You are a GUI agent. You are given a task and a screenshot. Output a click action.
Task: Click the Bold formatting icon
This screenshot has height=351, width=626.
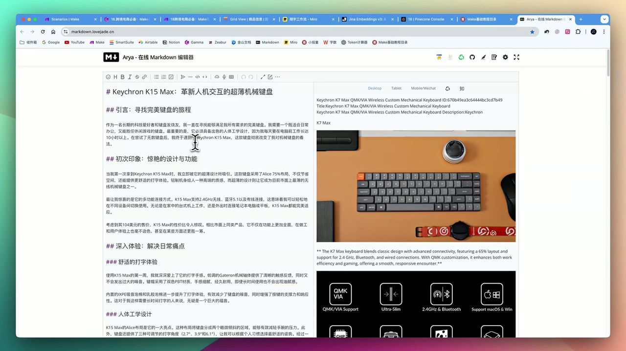(122, 77)
